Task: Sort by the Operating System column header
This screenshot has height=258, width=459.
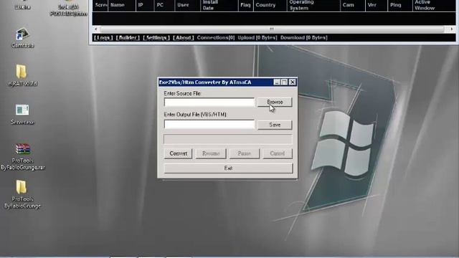Action: [313, 5]
